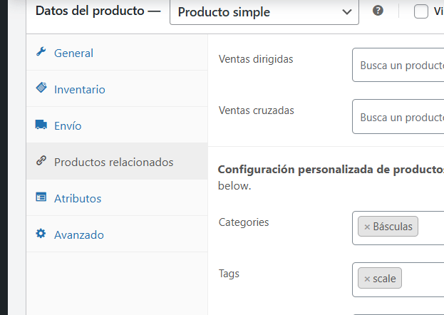The width and height of the screenshot is (444, 315).
Task: Remove the scale tag chip
Action: [x=367, y=279]
